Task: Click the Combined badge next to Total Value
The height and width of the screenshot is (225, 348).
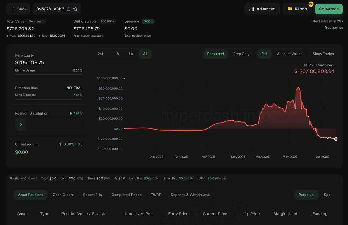Action: pos(36,21)
